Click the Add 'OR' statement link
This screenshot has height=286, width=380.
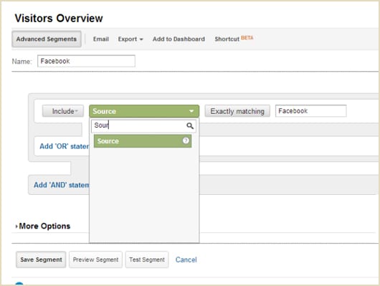[65, 146]
